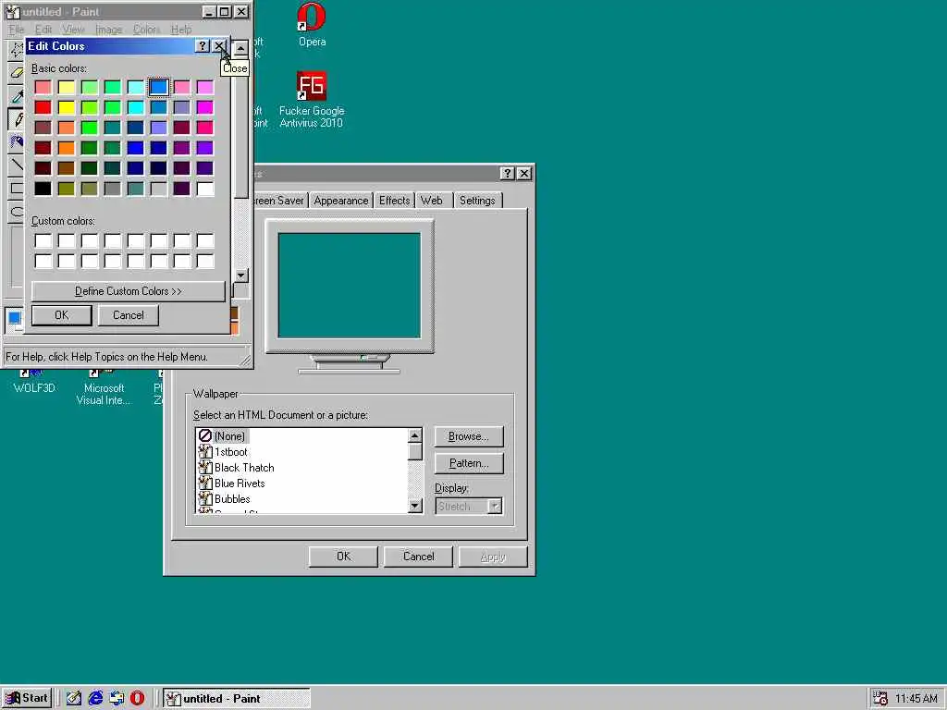Viewport: 947px width, 710px height.
Task: Click the Pattern... button
Action: pos(469,464)
